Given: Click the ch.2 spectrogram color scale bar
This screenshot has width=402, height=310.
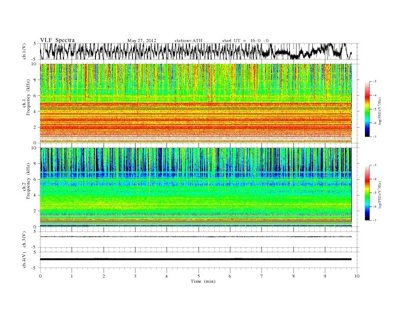Looking at the screenshot, I should (x=367, y=192).
